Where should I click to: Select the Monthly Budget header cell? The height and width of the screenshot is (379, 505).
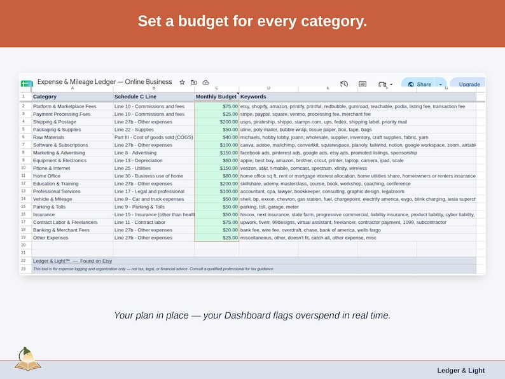coord(217,97)
